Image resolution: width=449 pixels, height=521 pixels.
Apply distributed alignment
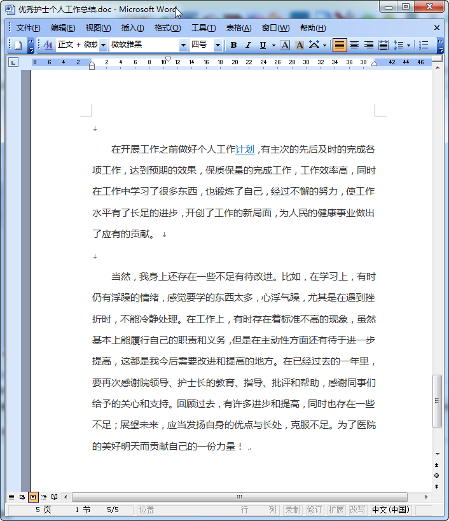tap(383, 45)
